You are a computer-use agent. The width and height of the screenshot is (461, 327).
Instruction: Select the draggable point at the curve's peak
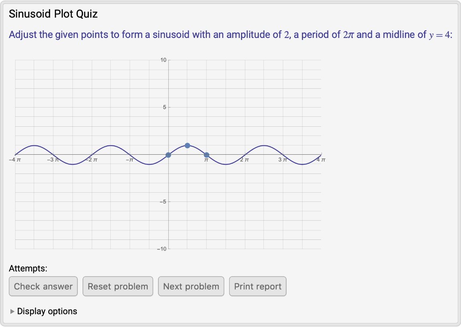pyautogui.click(x=187, y=145)
